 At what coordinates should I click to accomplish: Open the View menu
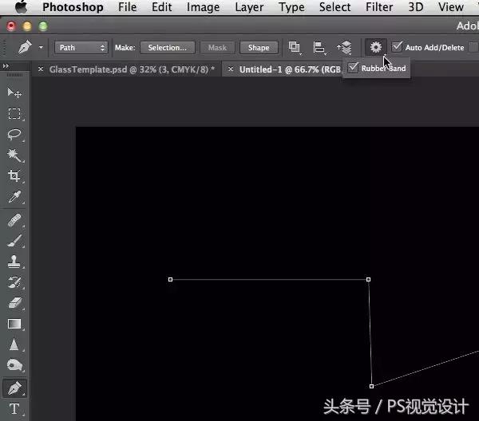tap(451, 7)
